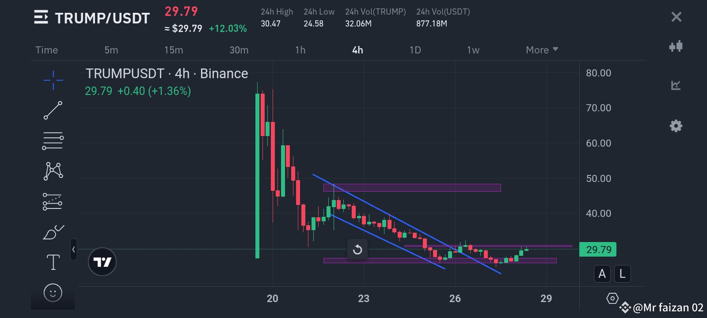
Task: Switch to the 15m timeframe
Action: point(174,50)
